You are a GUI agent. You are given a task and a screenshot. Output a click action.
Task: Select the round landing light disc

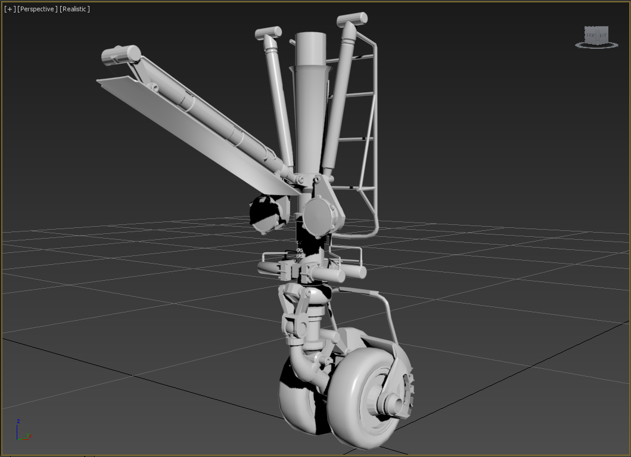(x=321, y=215)
